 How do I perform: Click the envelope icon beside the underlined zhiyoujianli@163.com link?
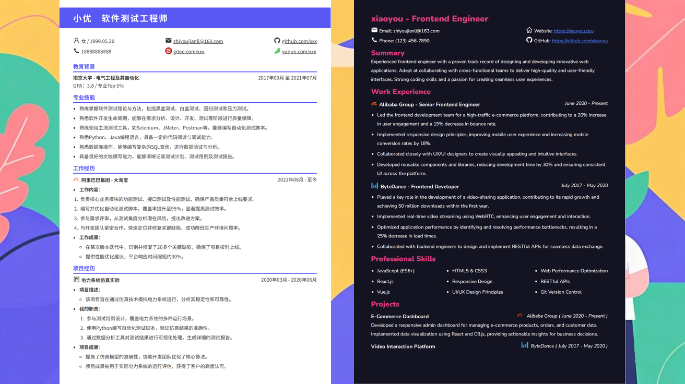[x=168, y=41]
